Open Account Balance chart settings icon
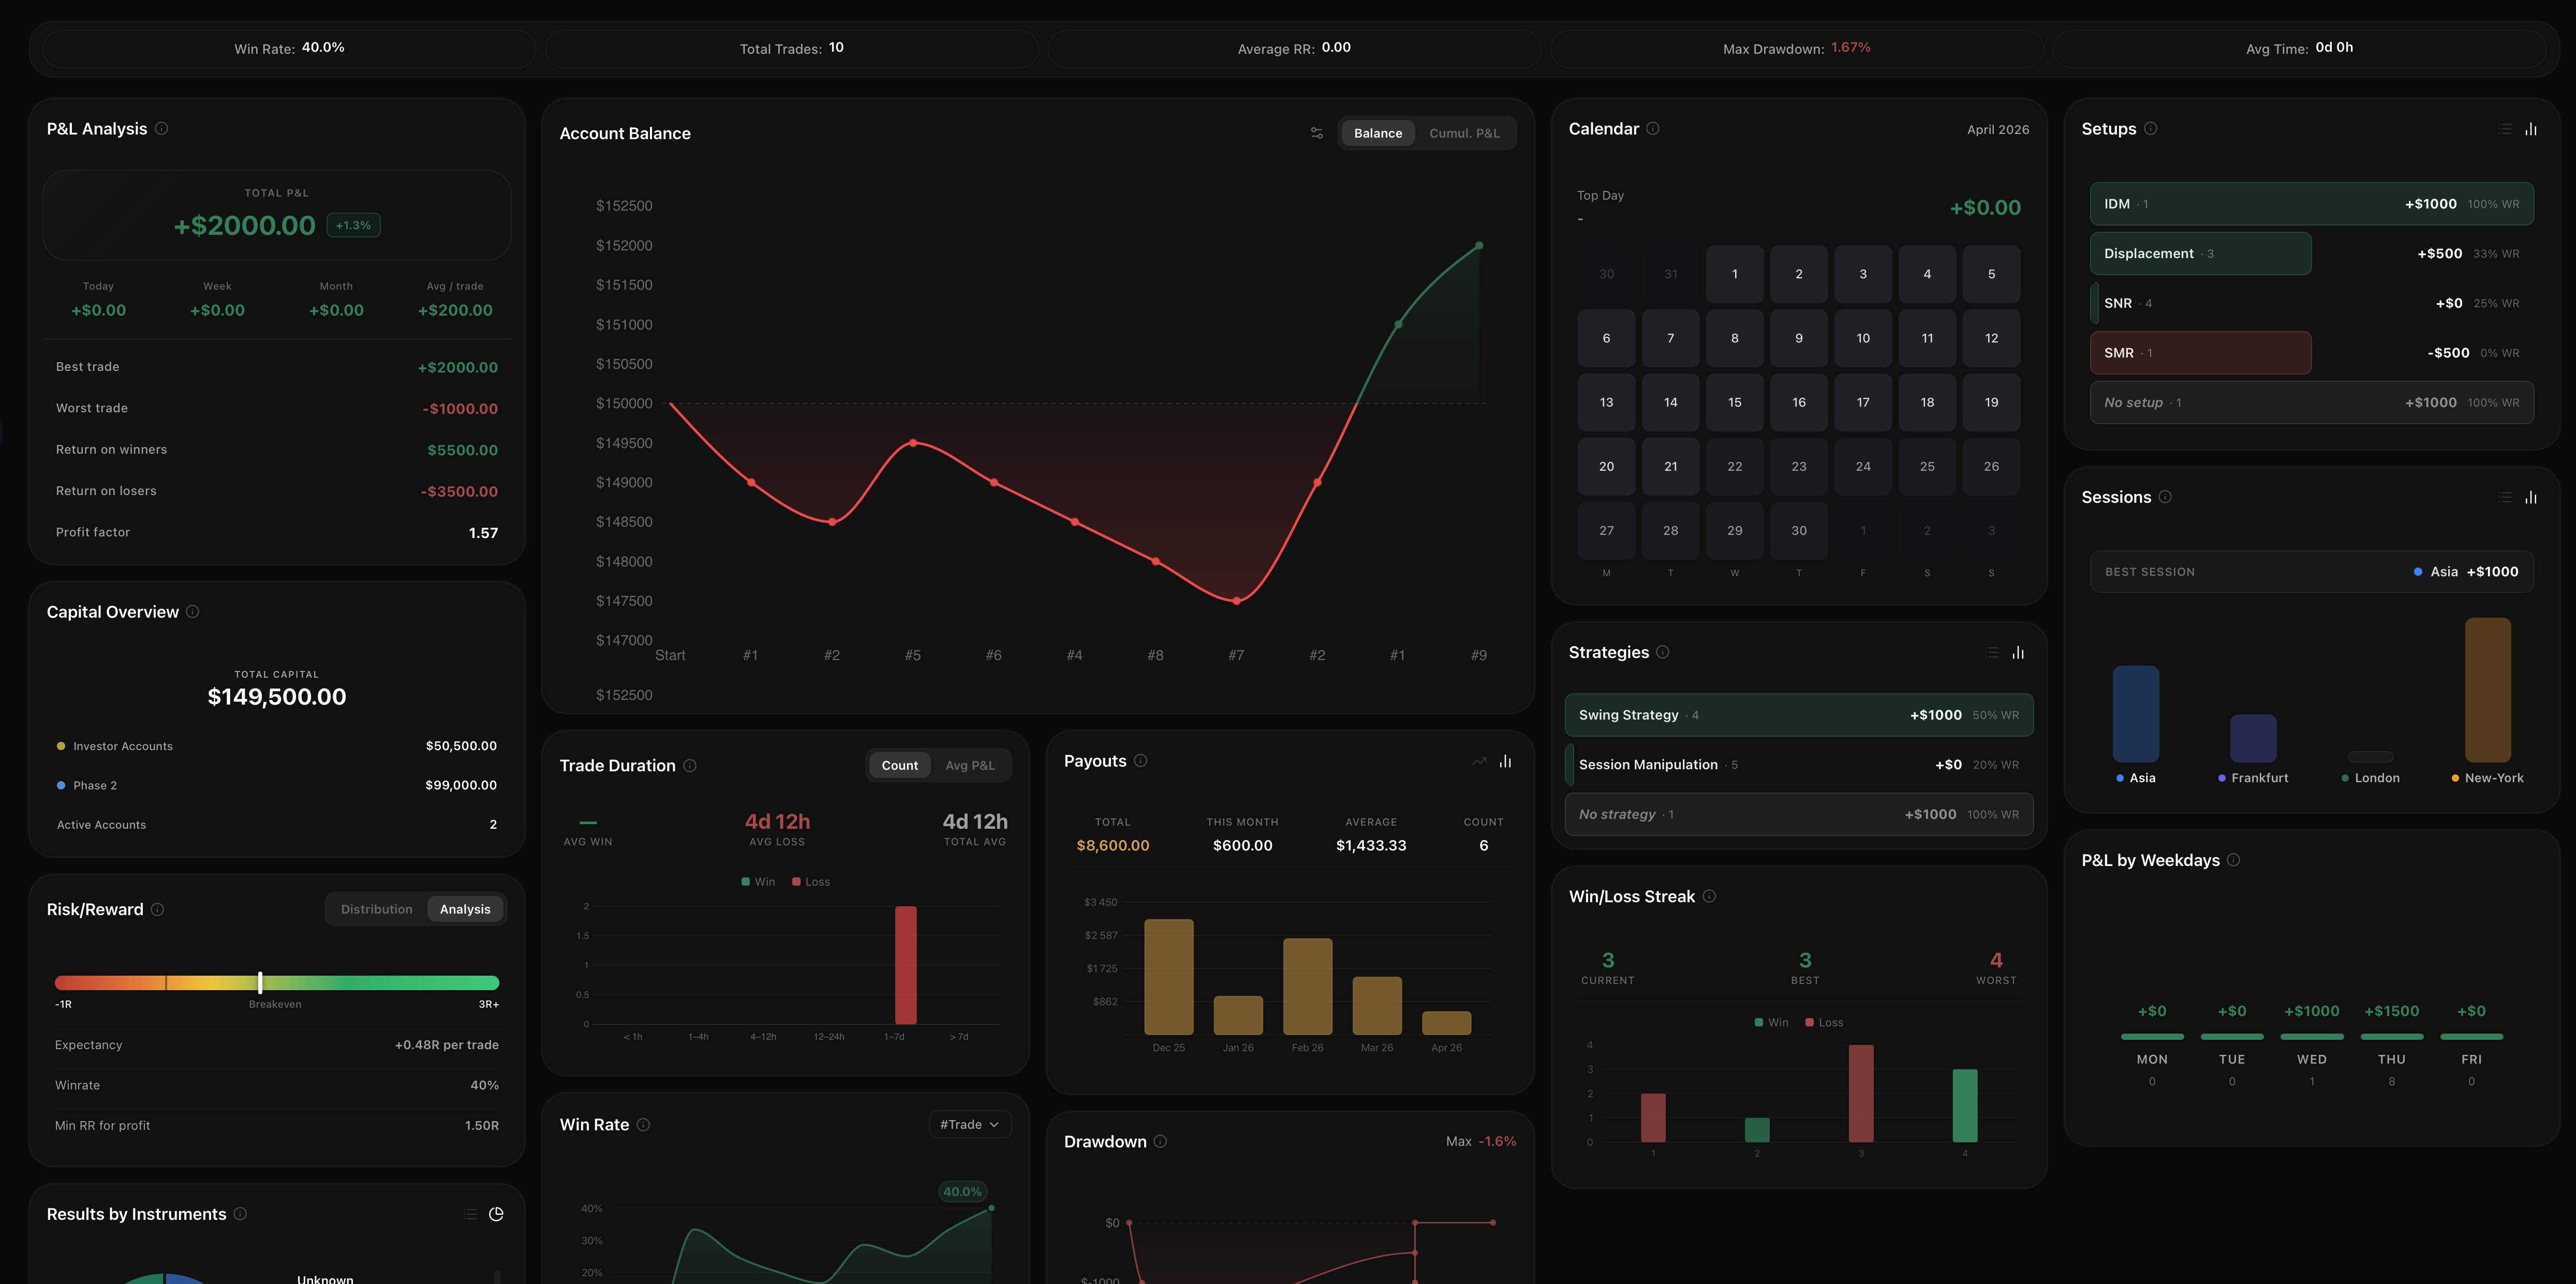Viewport: 2576px width, 1284px height. (x=1316, y=133)
